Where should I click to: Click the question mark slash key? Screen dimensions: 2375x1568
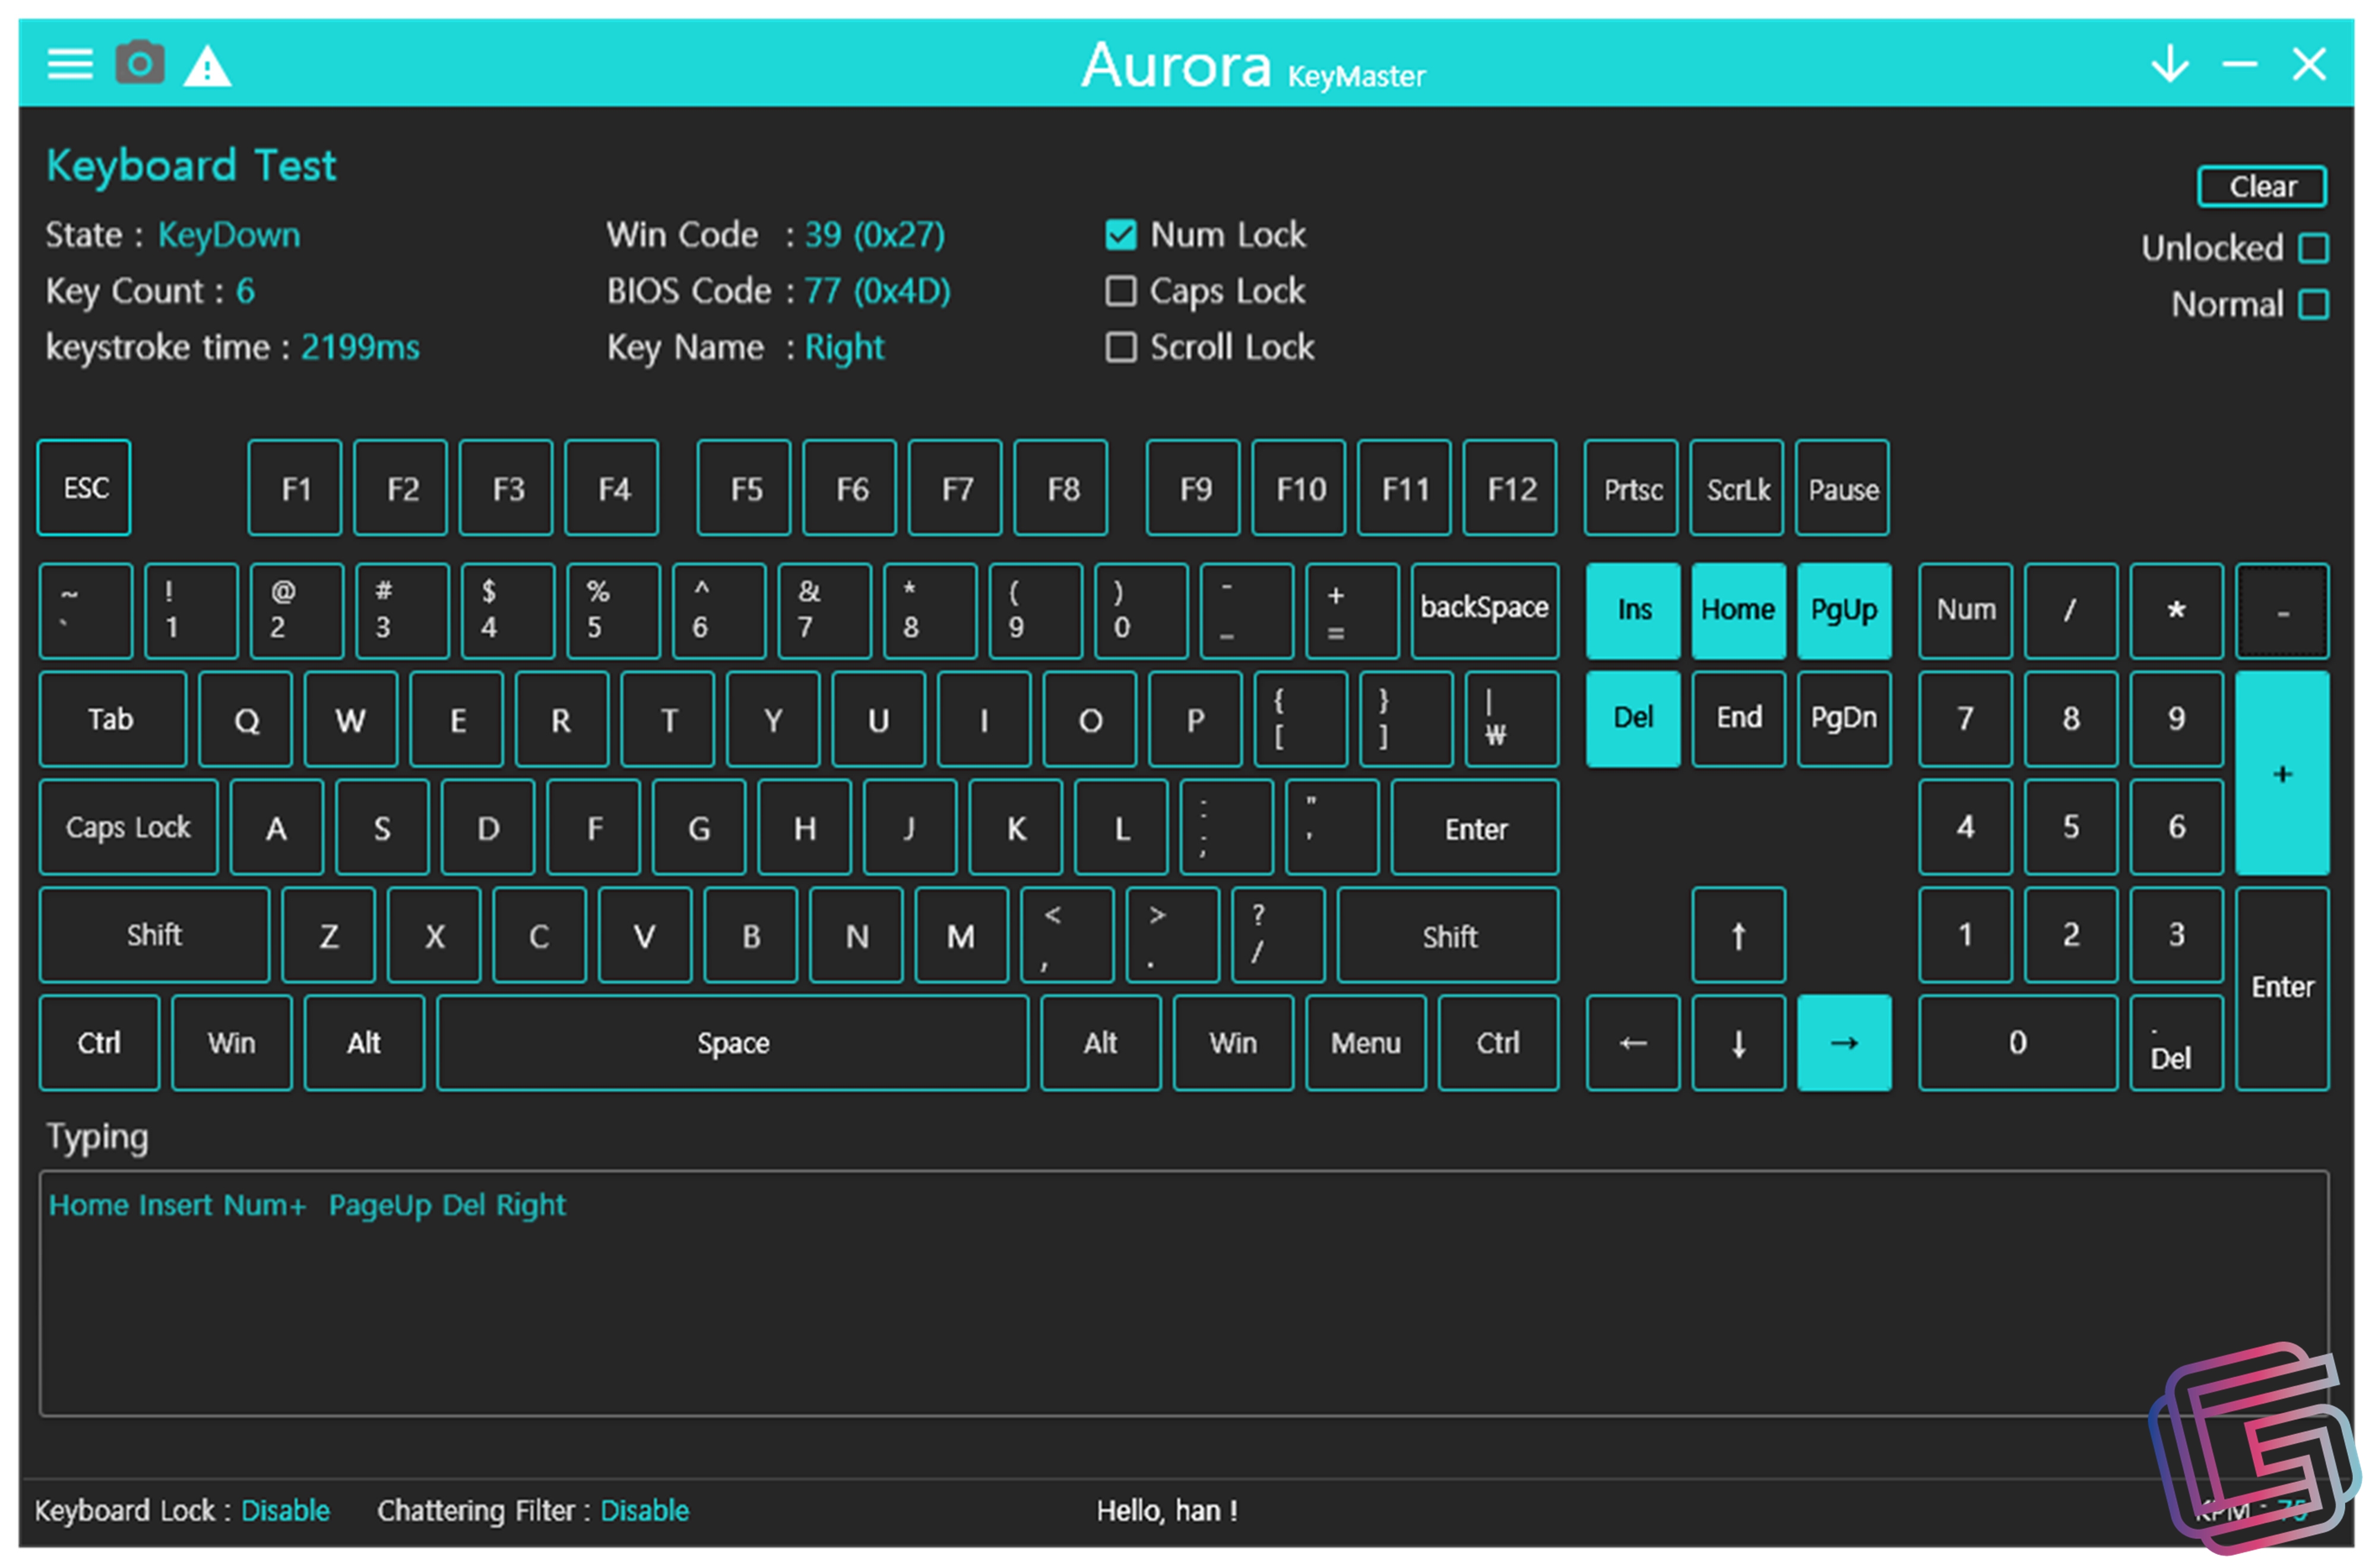1280,935
